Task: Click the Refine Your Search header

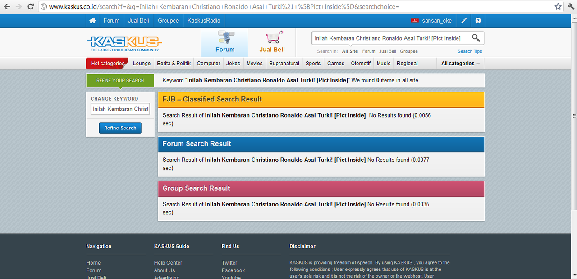Action: [120, 81]
